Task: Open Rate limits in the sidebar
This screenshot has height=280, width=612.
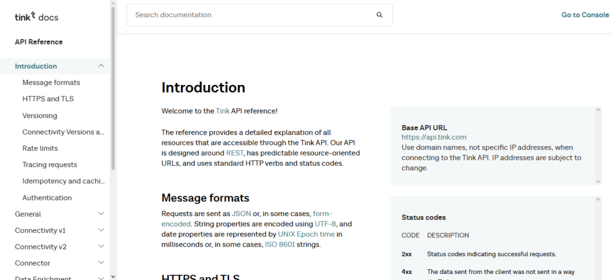Action: (40, 148)
